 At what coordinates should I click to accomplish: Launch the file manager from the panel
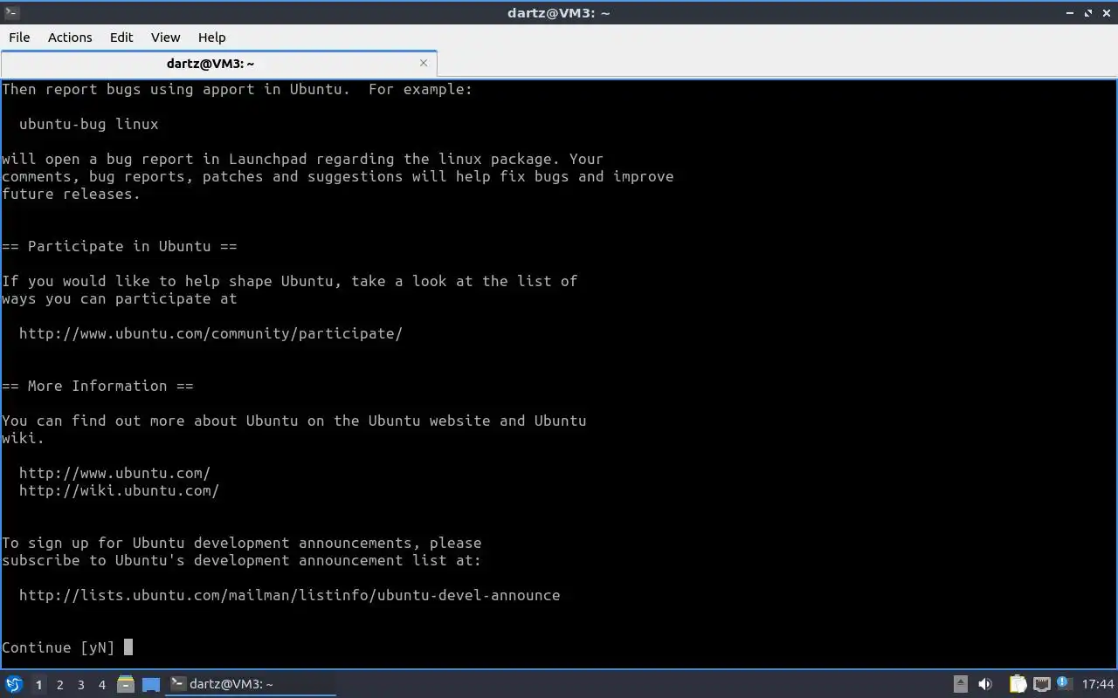tap(126, 685)
